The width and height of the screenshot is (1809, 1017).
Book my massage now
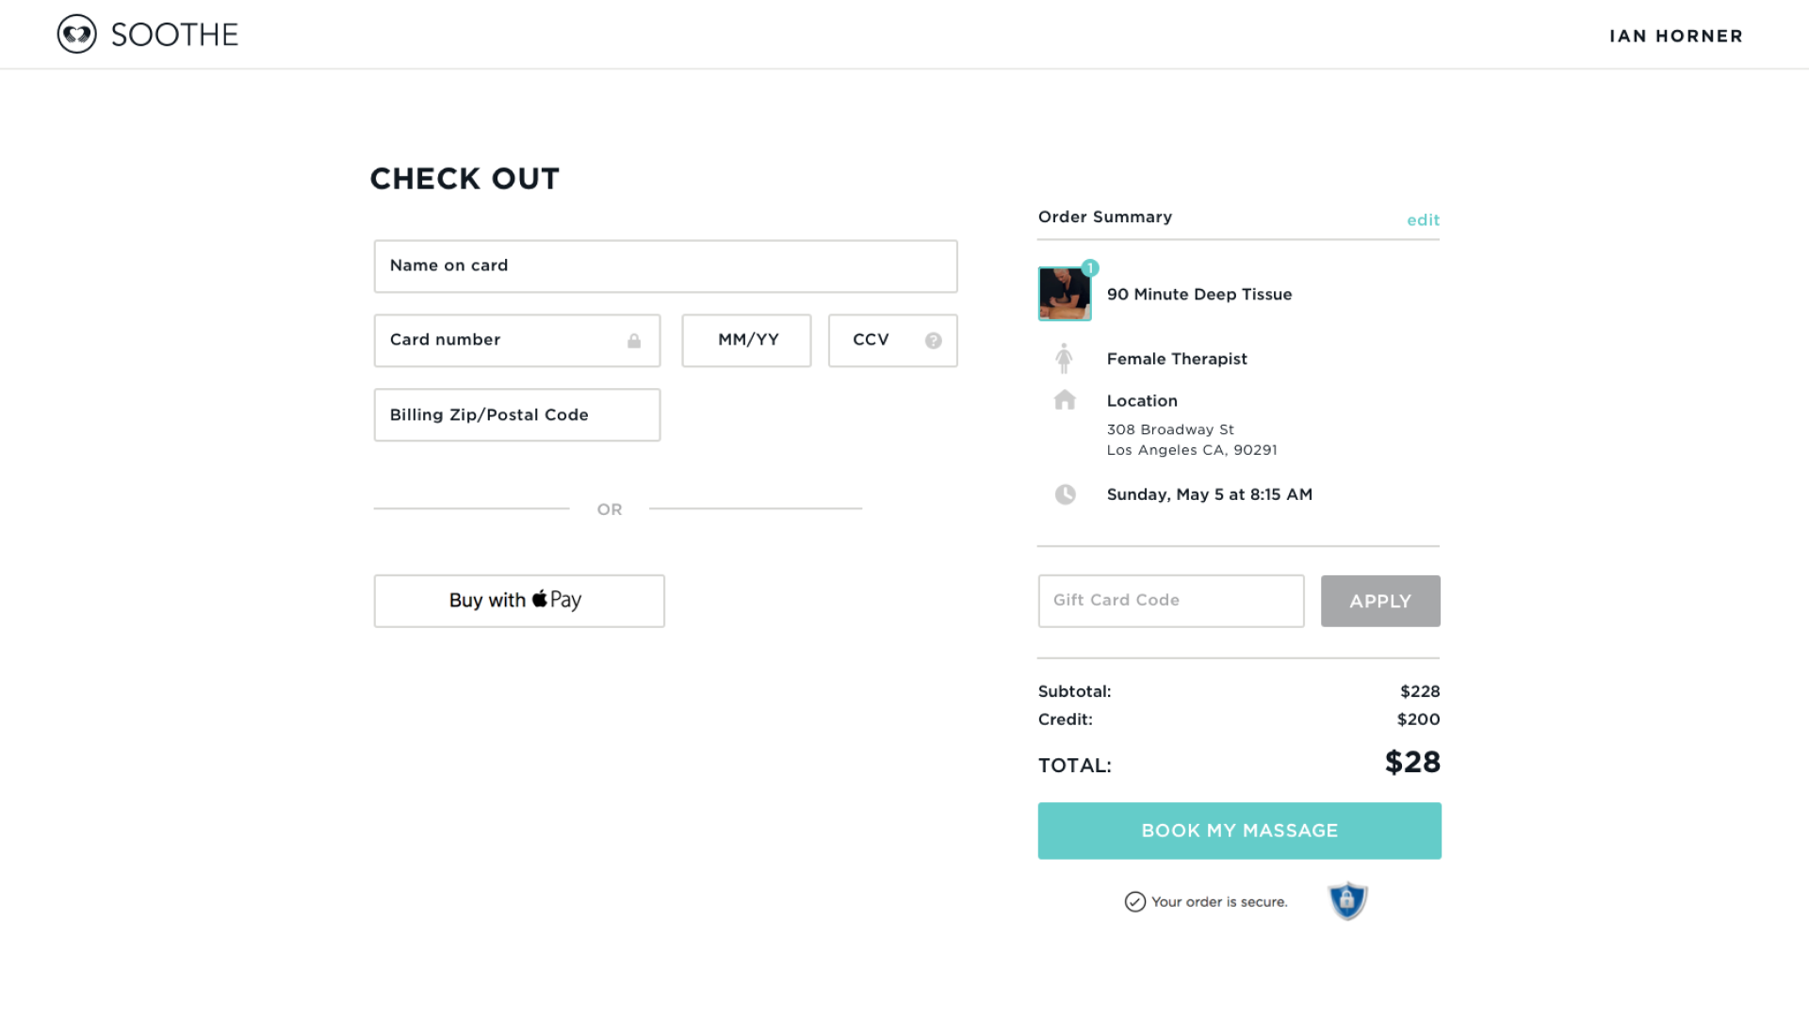pyautogui.click(x=1240, y=831)
